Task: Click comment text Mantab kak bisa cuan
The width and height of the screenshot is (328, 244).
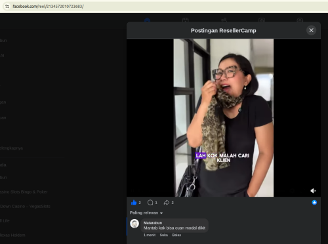Action: (174, 228)
